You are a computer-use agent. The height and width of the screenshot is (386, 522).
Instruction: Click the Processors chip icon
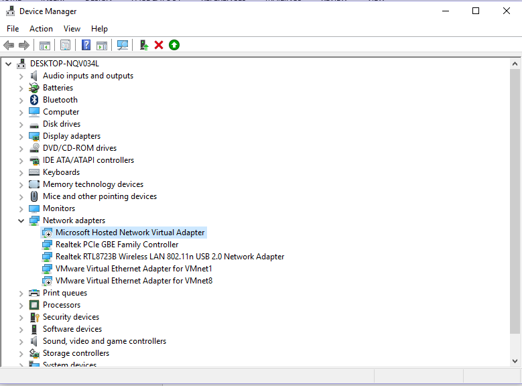click(x=34, y=305)
